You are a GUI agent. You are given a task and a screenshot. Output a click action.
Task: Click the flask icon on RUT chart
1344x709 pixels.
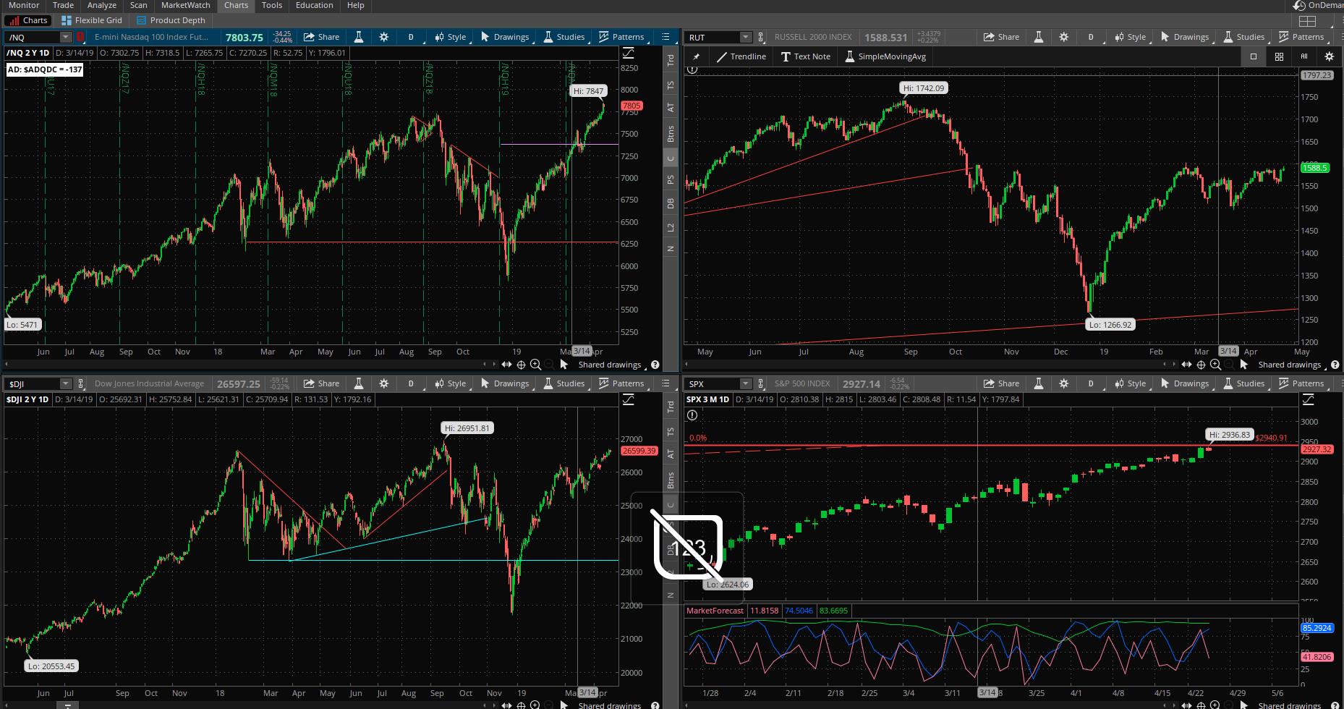pyautogui.click(x=1038, y=37)
